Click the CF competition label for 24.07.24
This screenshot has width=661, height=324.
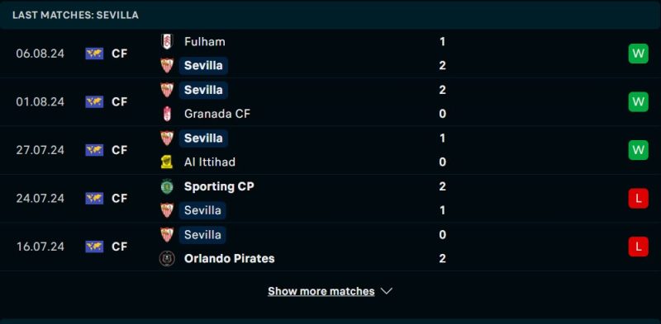pyautogui.click(x=119, y=198)
